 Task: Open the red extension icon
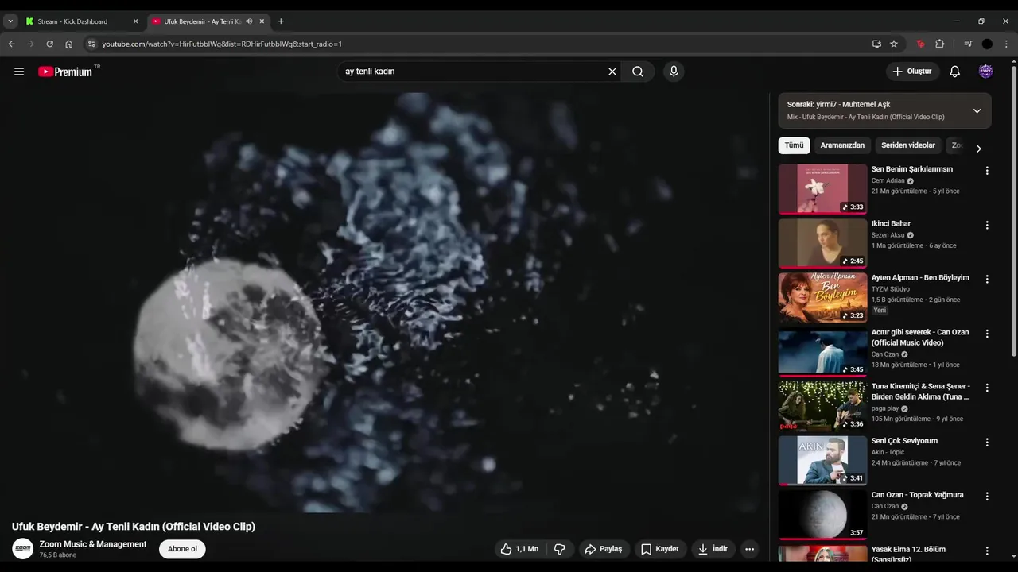point(920,44)
